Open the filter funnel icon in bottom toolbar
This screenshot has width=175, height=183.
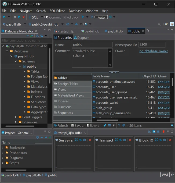click(x=119, y=125)
